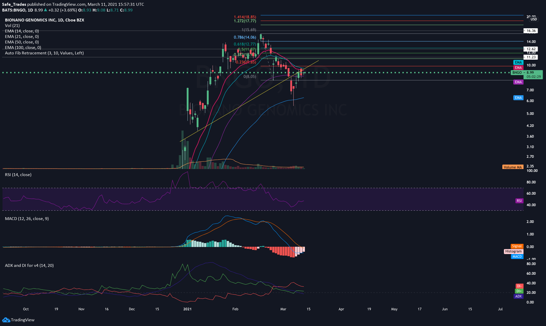Viewport: 546px width, 326px height.
Task: Click the 2021 date axis label
Action: [x=187, y=309]
